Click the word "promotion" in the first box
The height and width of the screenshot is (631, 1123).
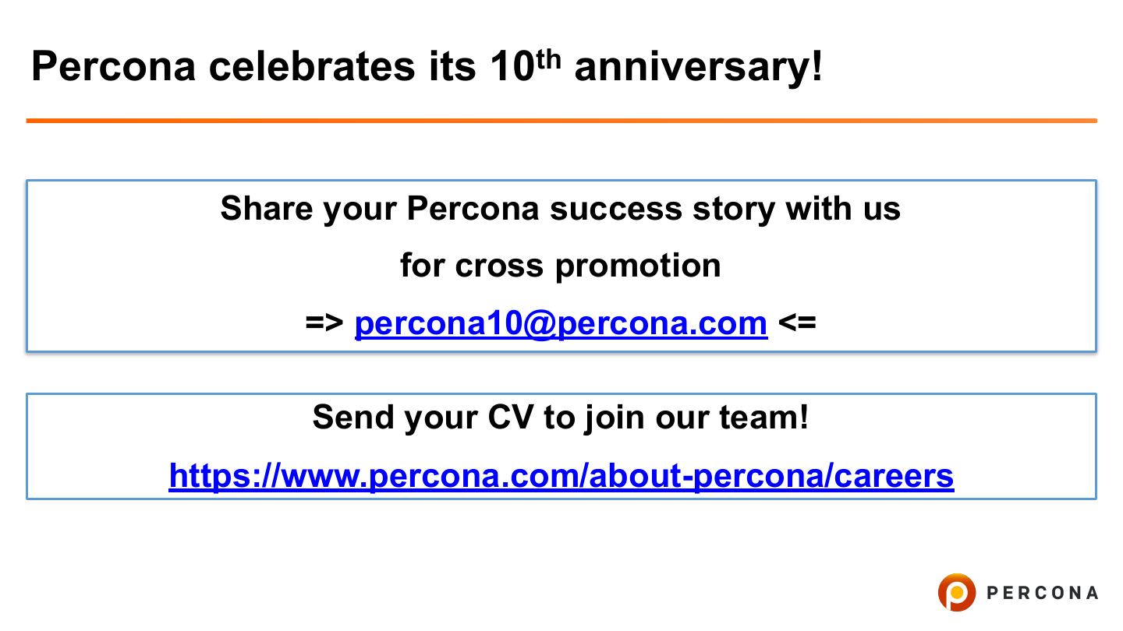pos(637,267)
